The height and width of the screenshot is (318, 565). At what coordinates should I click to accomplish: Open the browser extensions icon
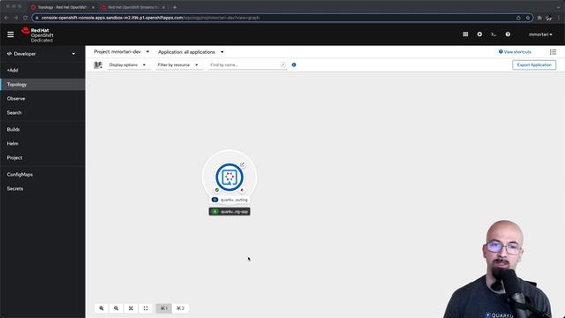[x=539, y=18]
